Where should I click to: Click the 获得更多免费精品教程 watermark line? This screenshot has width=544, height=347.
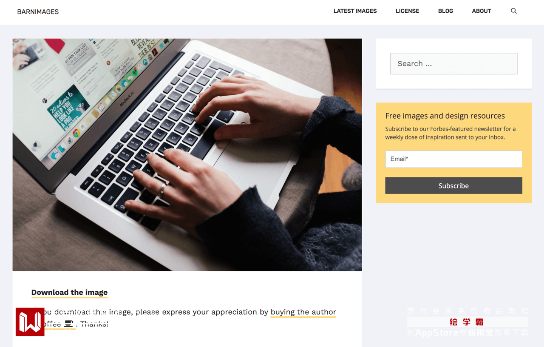pyautogui.click(x=467, y=311)
